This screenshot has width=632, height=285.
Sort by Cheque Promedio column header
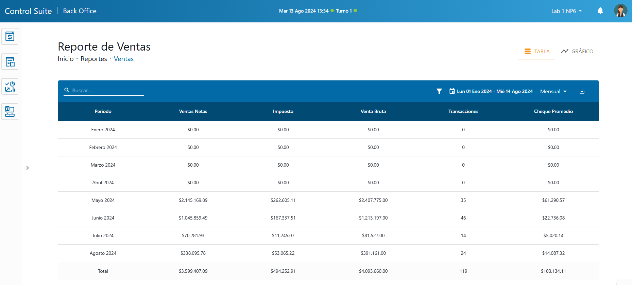[x=553, y=111]
